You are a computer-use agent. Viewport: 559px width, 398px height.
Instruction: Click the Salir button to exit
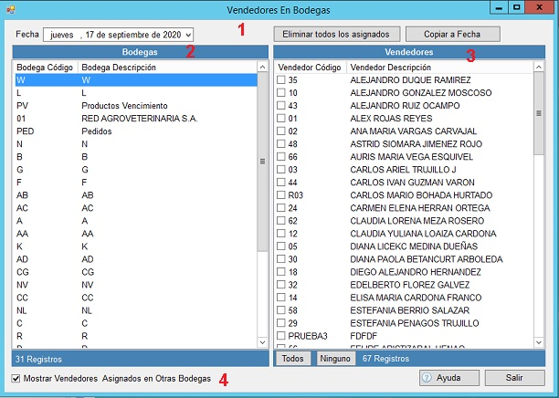(515, 378)
